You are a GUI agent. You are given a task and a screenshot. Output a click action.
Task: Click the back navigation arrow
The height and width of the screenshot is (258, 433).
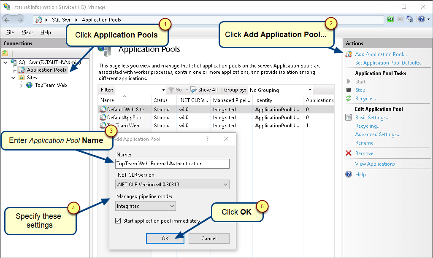7,20
